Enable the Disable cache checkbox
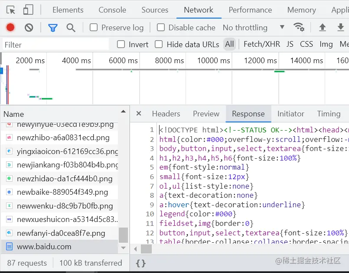Image resolution: width=349 pixels, height=273 pixels. (161, 28)
